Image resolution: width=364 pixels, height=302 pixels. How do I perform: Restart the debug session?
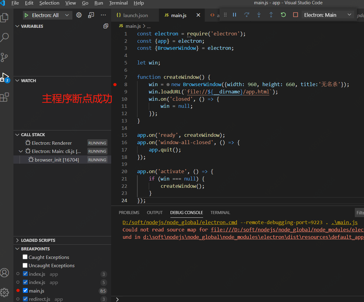283,15
